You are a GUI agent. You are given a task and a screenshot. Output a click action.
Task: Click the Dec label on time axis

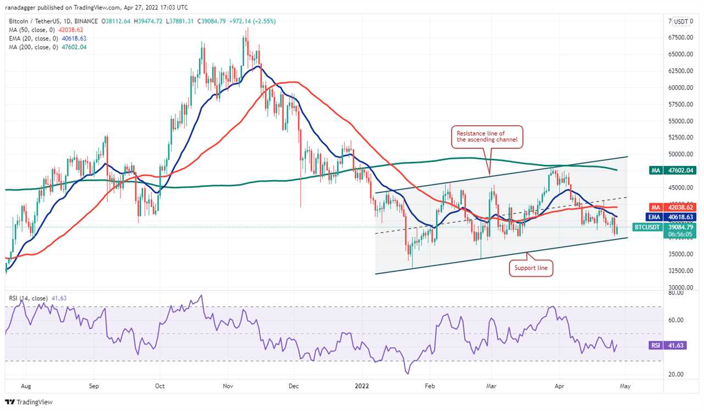click(293, 386)
